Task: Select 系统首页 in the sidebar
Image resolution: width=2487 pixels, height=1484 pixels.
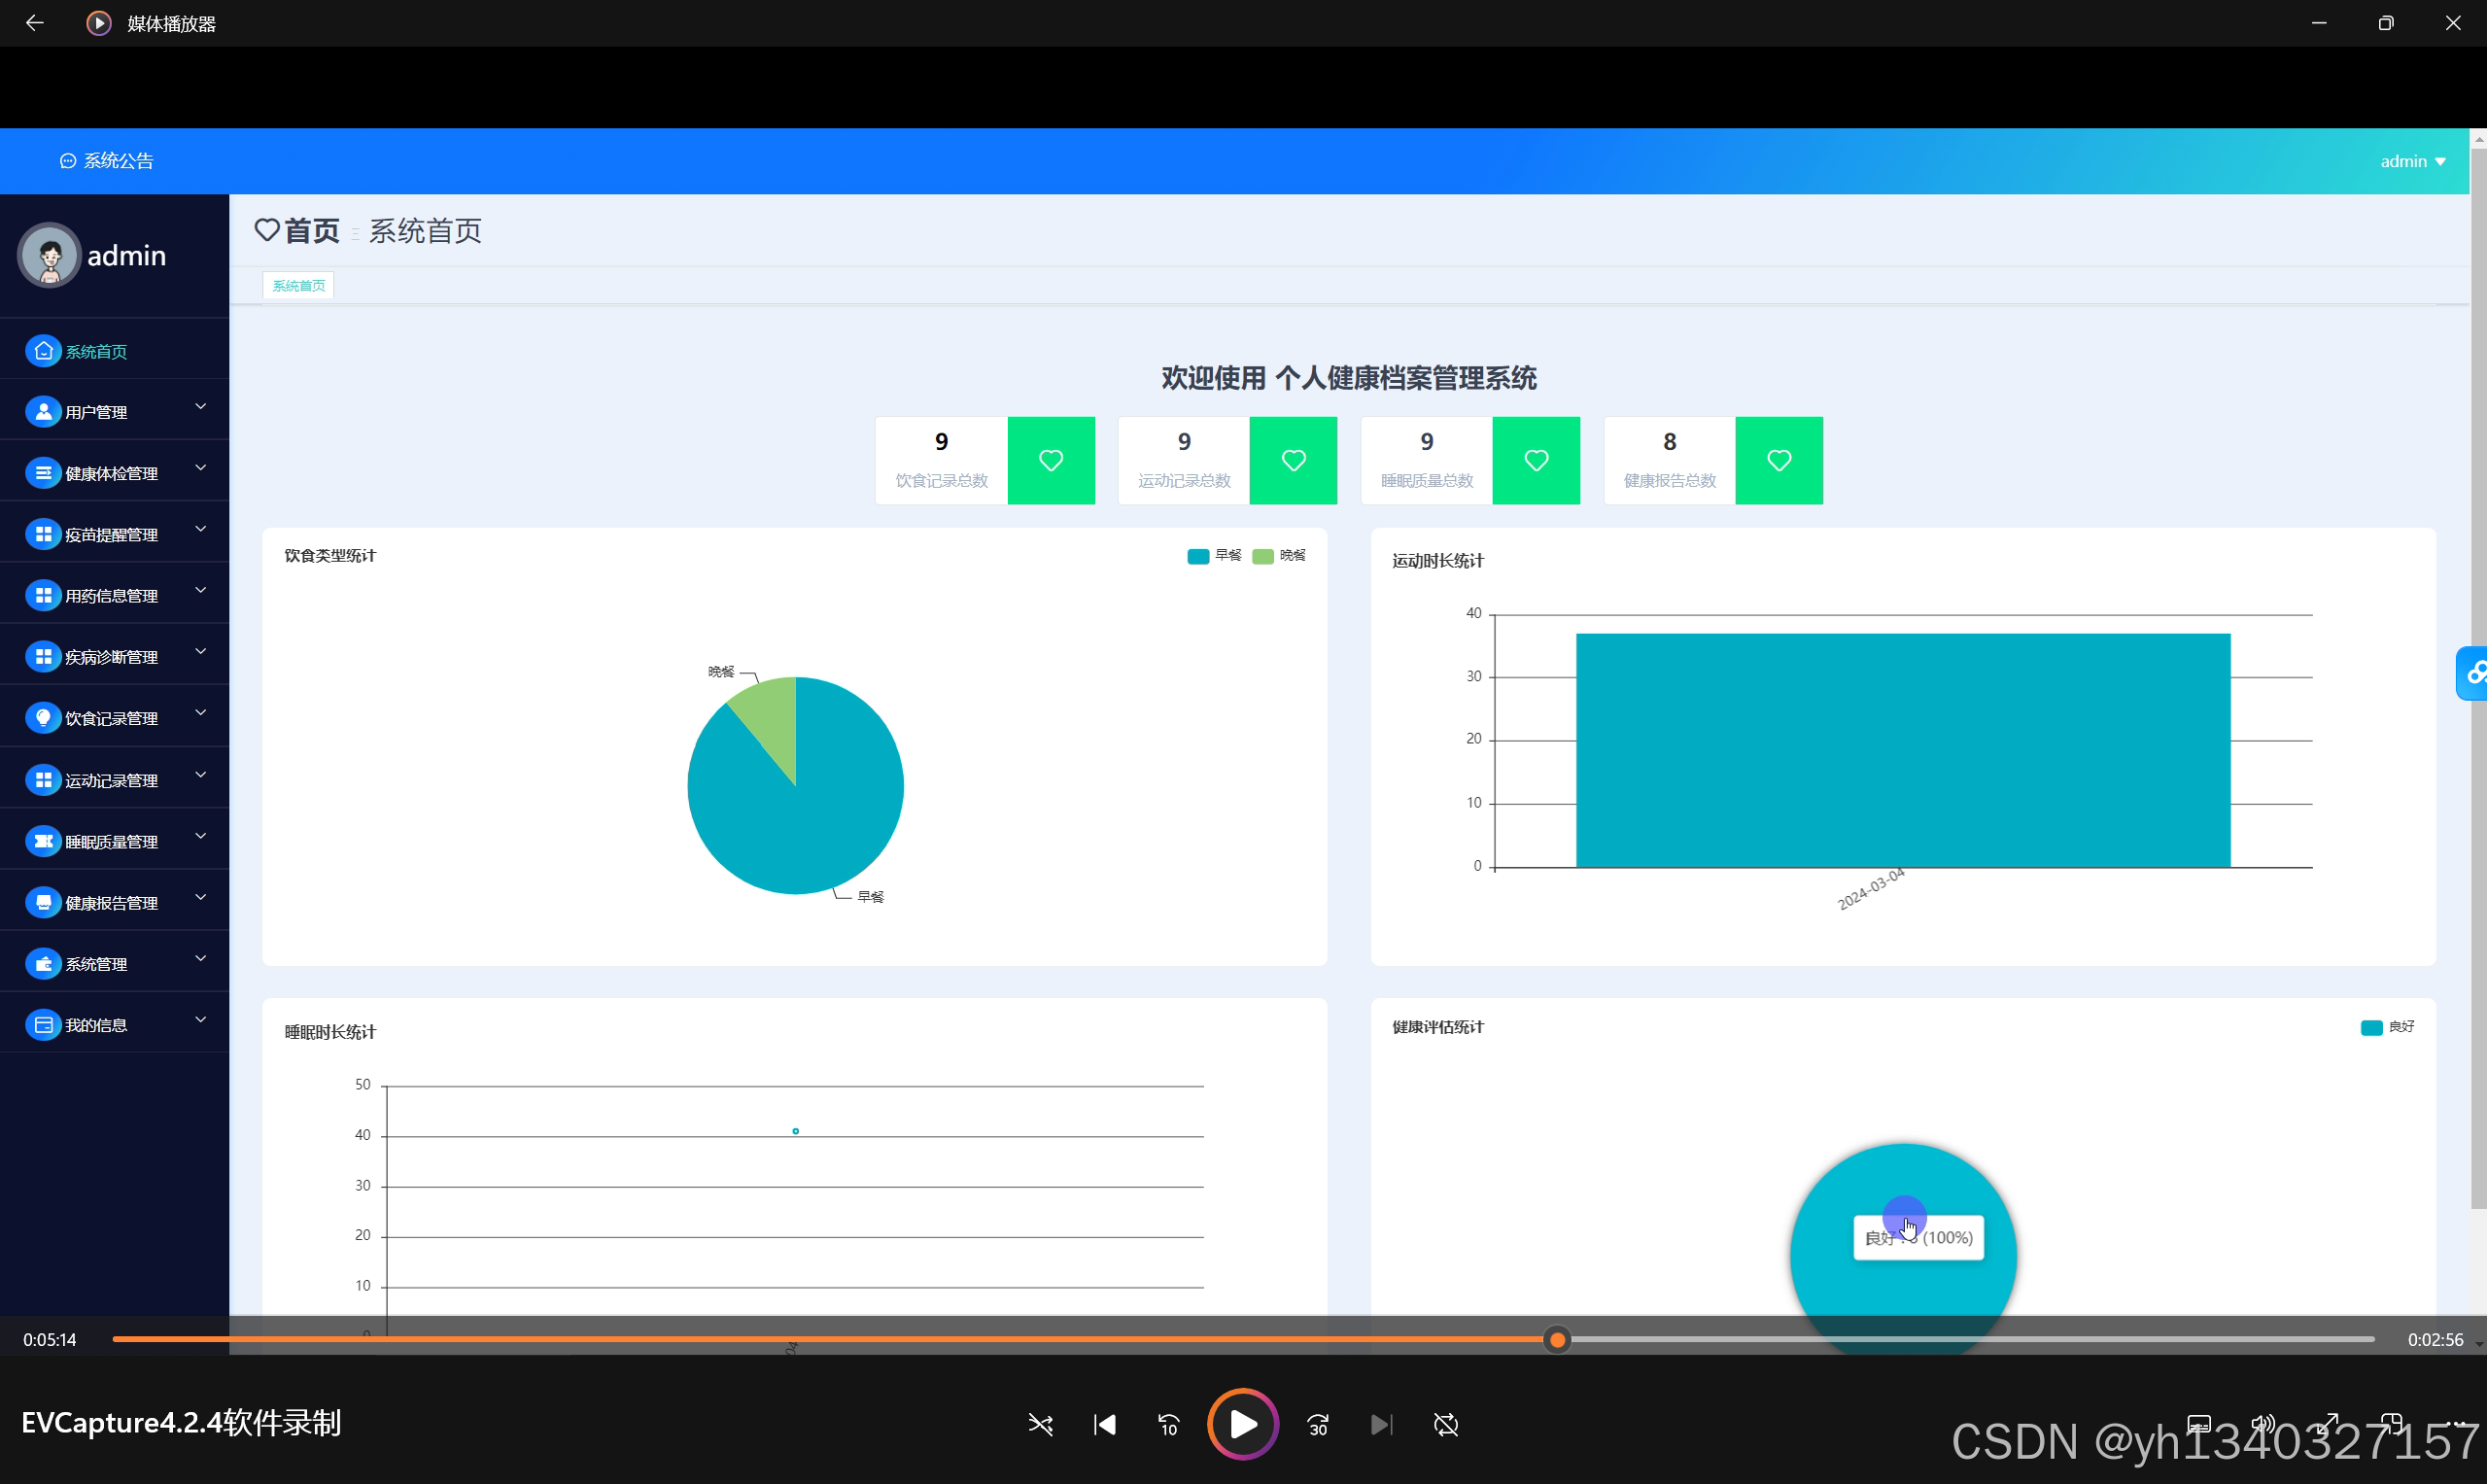Action: coord(96,351)
